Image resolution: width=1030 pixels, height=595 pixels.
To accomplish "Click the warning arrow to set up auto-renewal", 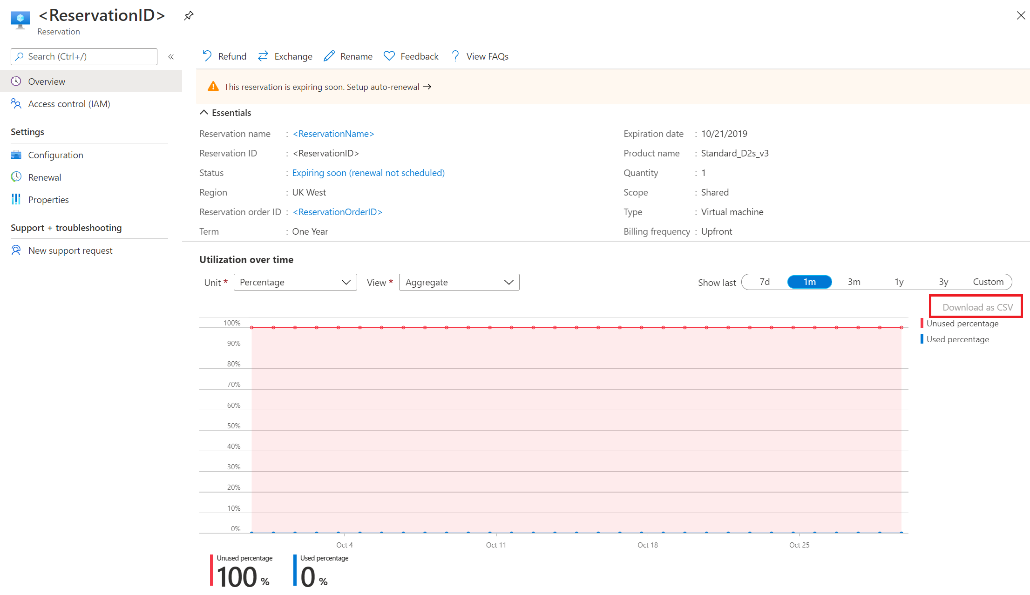I will click(x=427, y=87).
